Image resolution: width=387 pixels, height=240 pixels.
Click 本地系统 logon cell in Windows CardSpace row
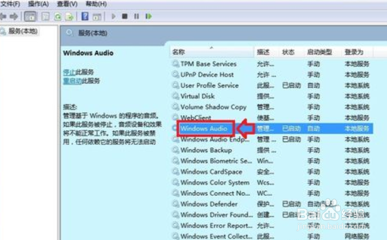point(357,172)
